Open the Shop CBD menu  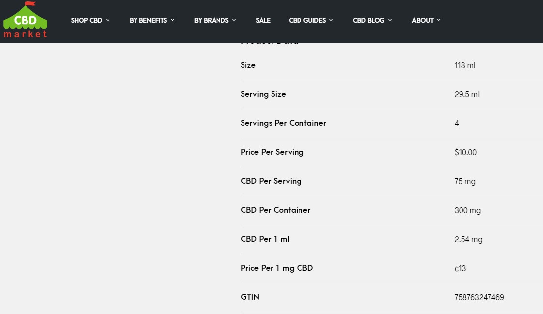[86, 20]
